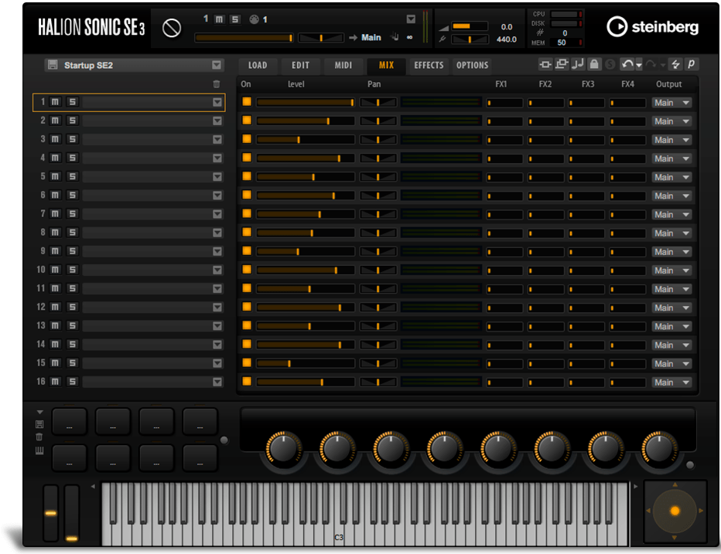Image resolution: width=721 pixels, height=554 pixels.
Task: Expand slot 10 program selector arrow
Action: point(217,270)
